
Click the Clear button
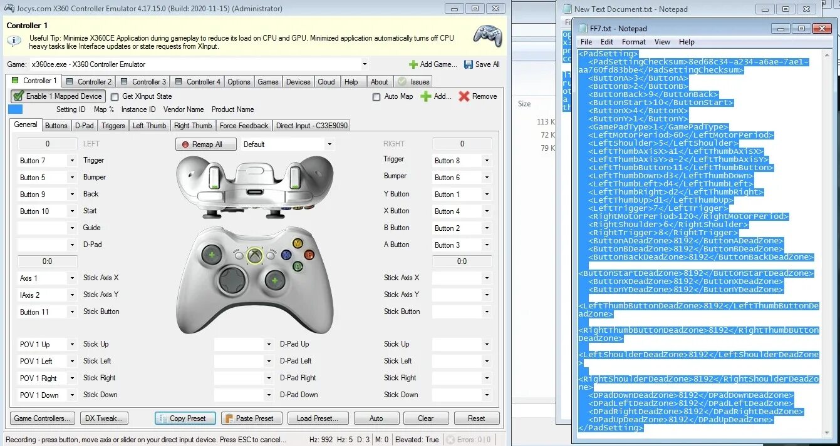point(426,418)
